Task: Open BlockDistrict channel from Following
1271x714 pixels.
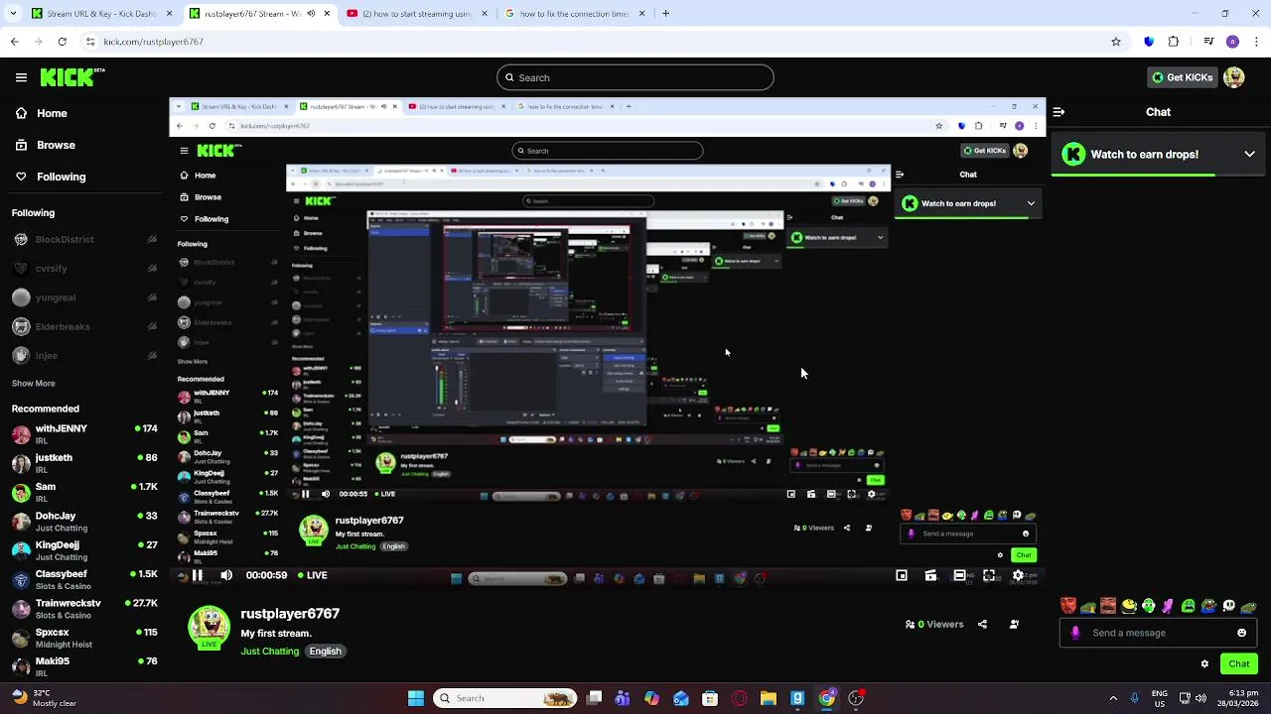Action: point(83,239)
